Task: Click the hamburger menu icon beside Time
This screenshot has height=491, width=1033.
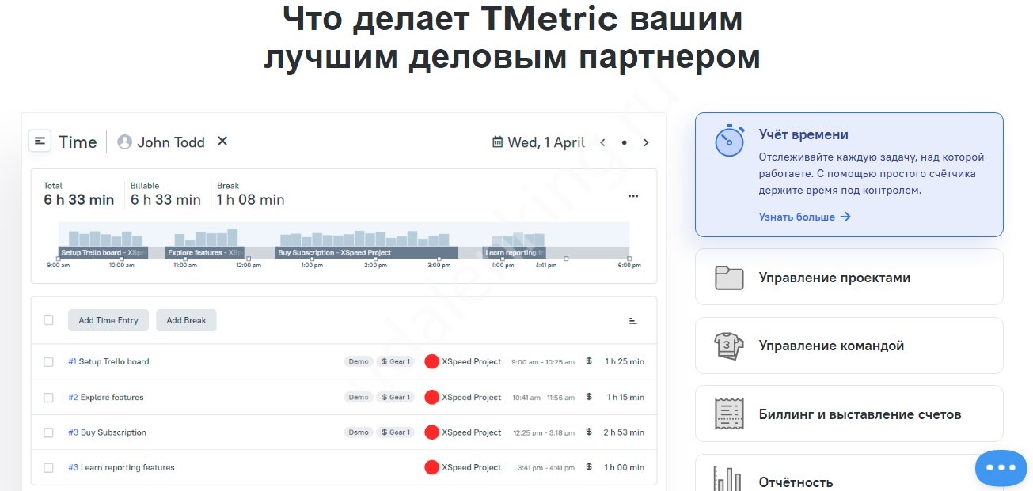Action: coord(40,141)
